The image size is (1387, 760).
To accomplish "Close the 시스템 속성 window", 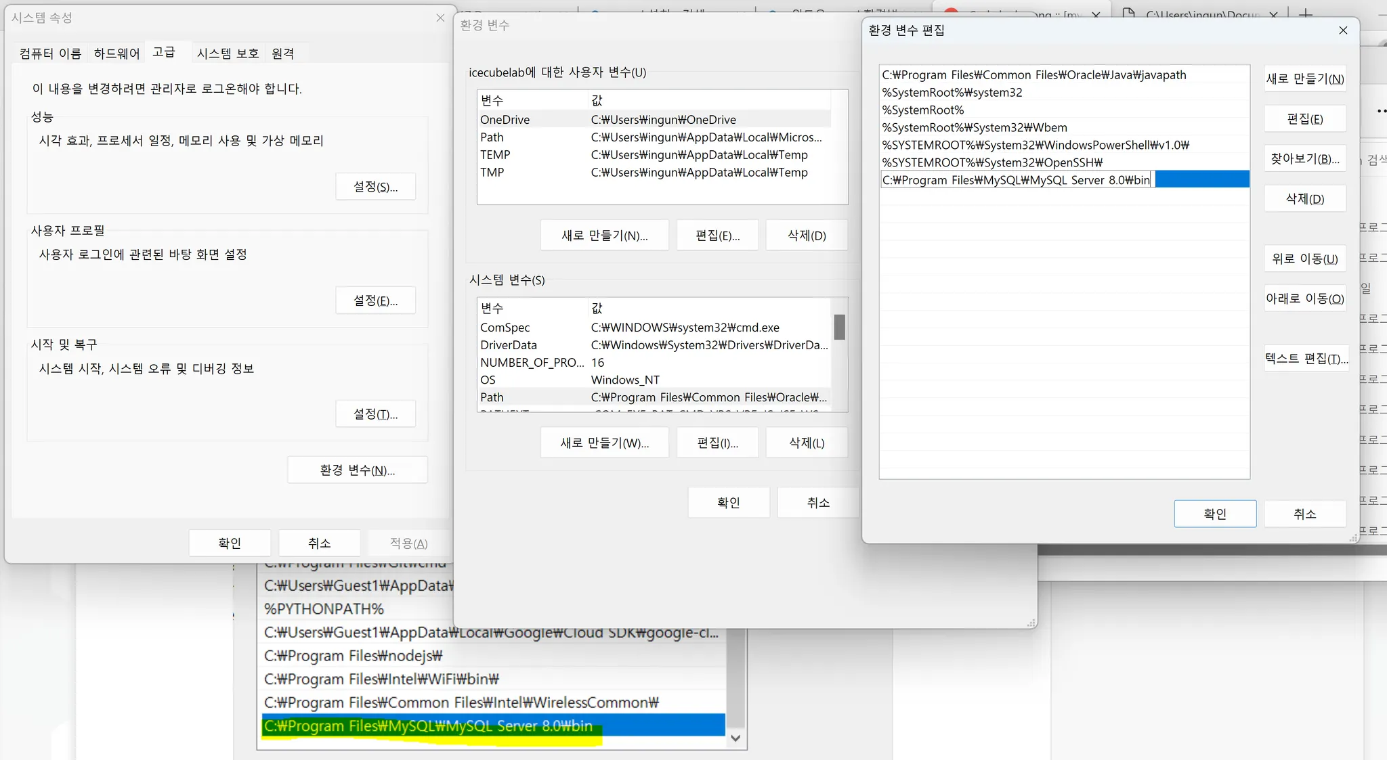I will click(440, 18).
